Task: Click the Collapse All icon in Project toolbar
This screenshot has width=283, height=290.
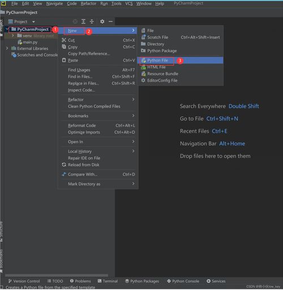Action: pos(92,22)
